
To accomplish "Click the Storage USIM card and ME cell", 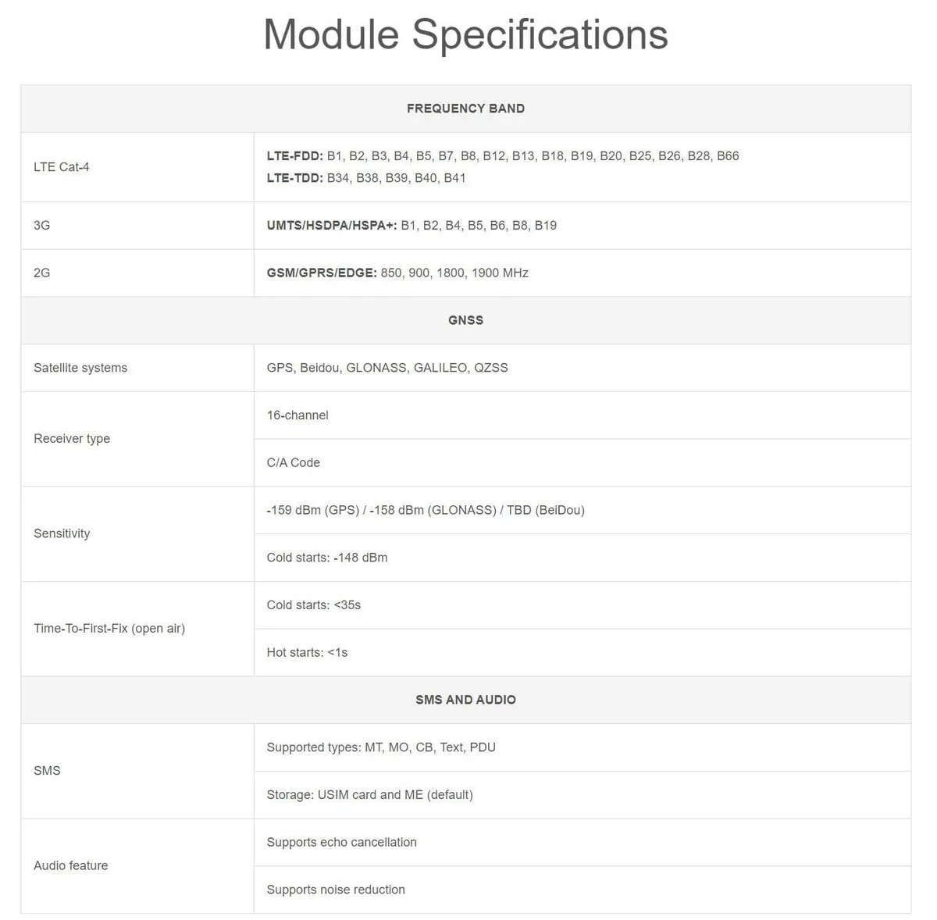I will pos(583,795).
